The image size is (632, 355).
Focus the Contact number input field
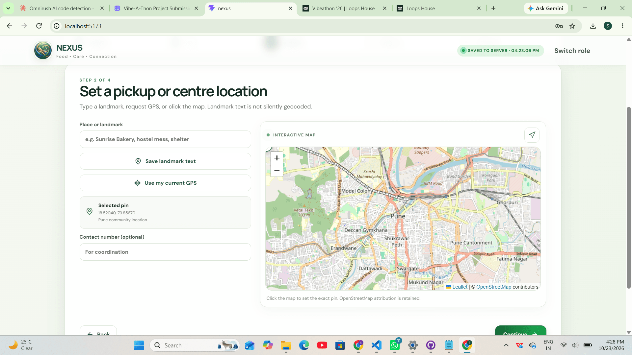[165, 252]
